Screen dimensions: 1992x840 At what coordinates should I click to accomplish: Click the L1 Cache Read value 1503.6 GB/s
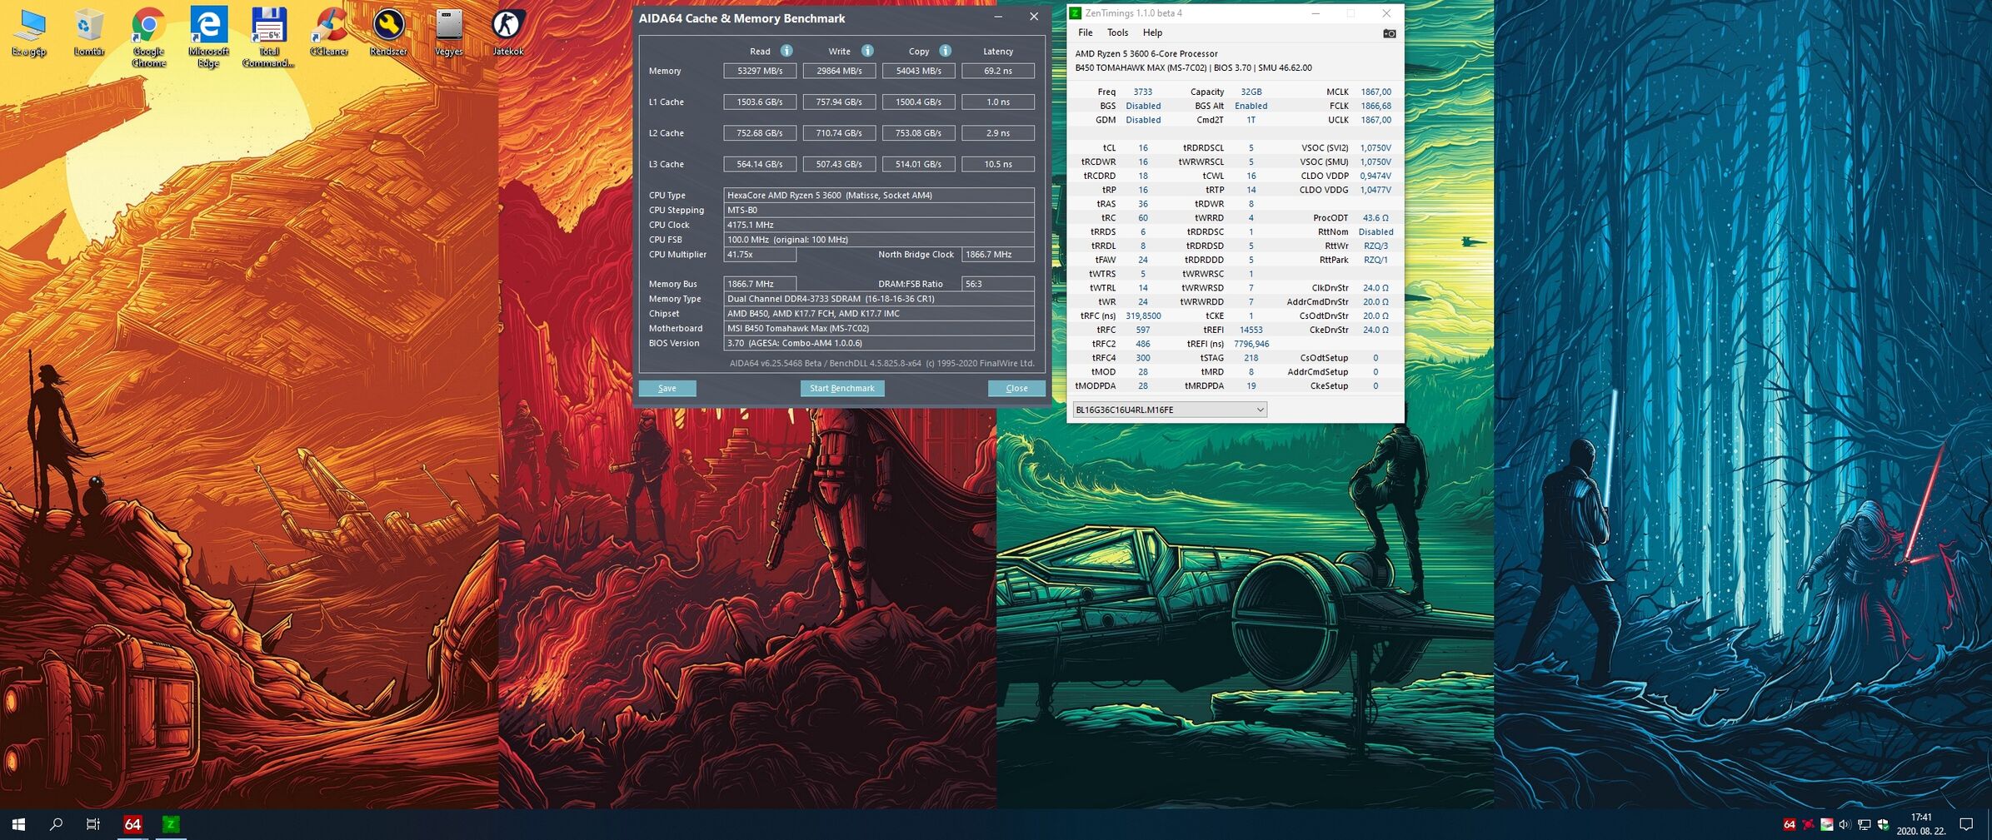[760, 102]
